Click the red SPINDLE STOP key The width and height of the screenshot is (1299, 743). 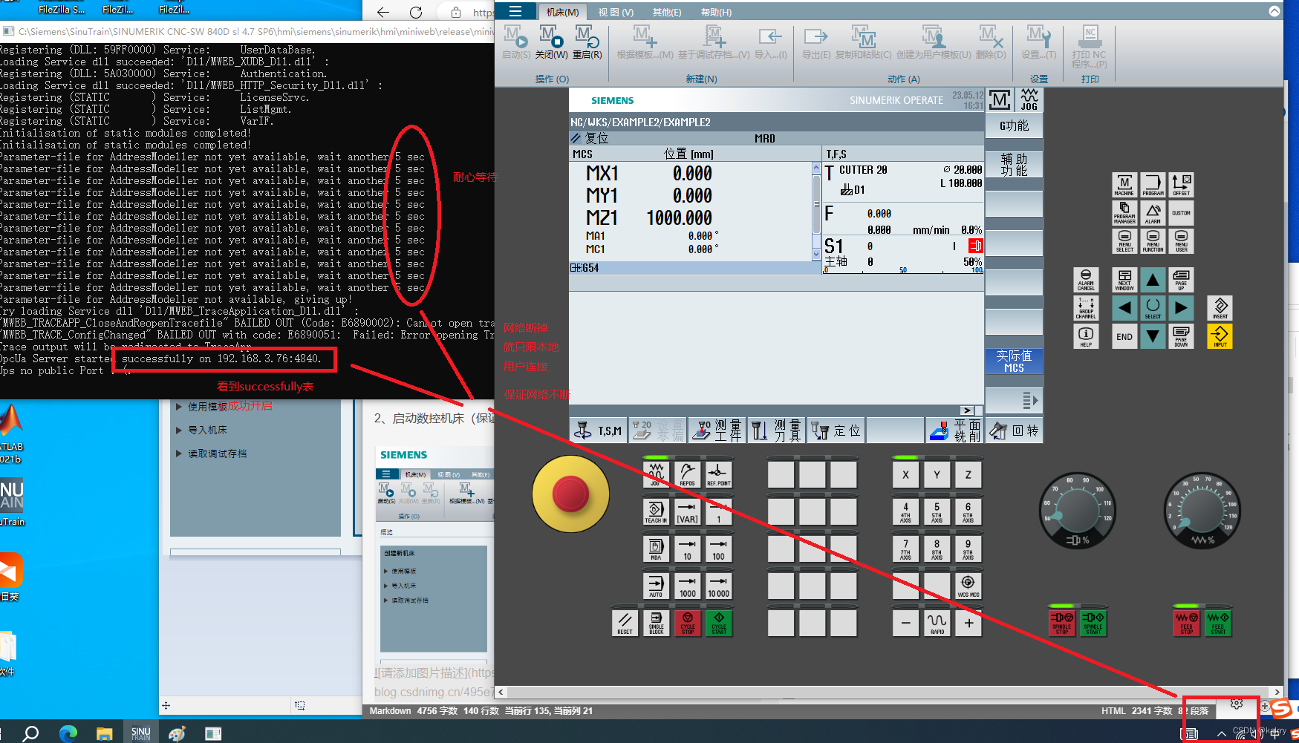click(x=1062, y=623)
